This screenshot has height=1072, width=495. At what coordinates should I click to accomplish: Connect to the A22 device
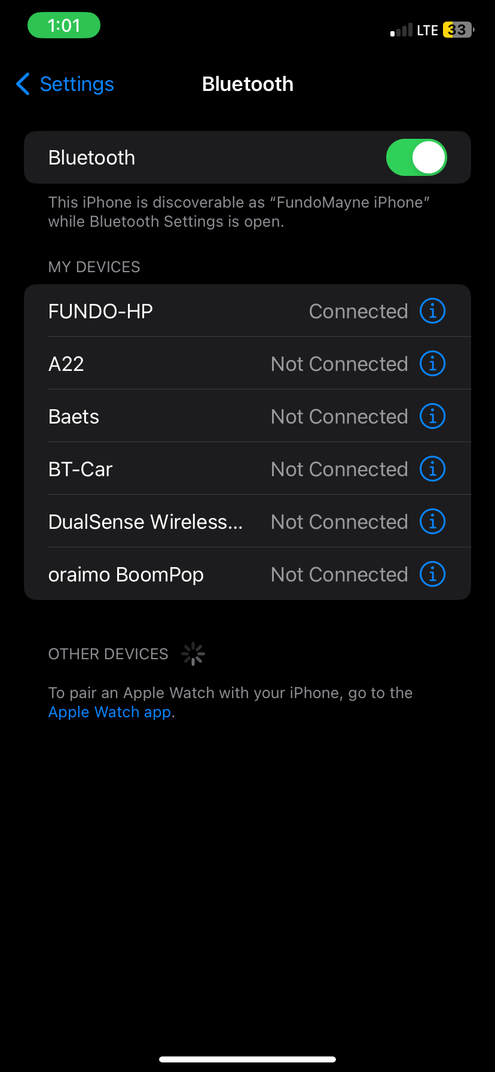179,363
